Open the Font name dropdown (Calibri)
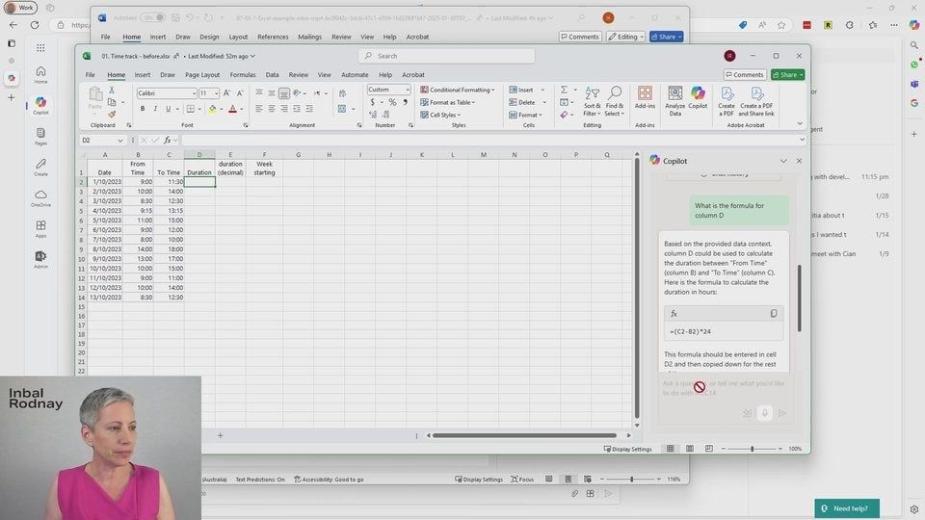The width and height of the screenshot is (925, 520). pyautogui.click(x=194, y=93)
